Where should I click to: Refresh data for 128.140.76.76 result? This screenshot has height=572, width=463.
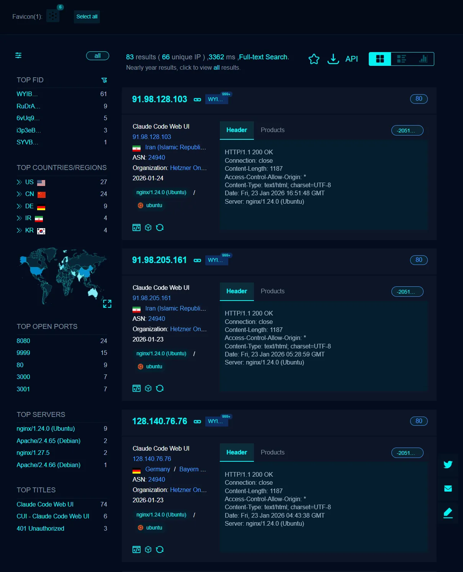(x=160, y=549)
